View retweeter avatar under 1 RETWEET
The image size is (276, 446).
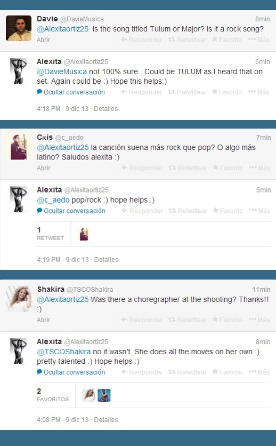(x=84, y=234)
